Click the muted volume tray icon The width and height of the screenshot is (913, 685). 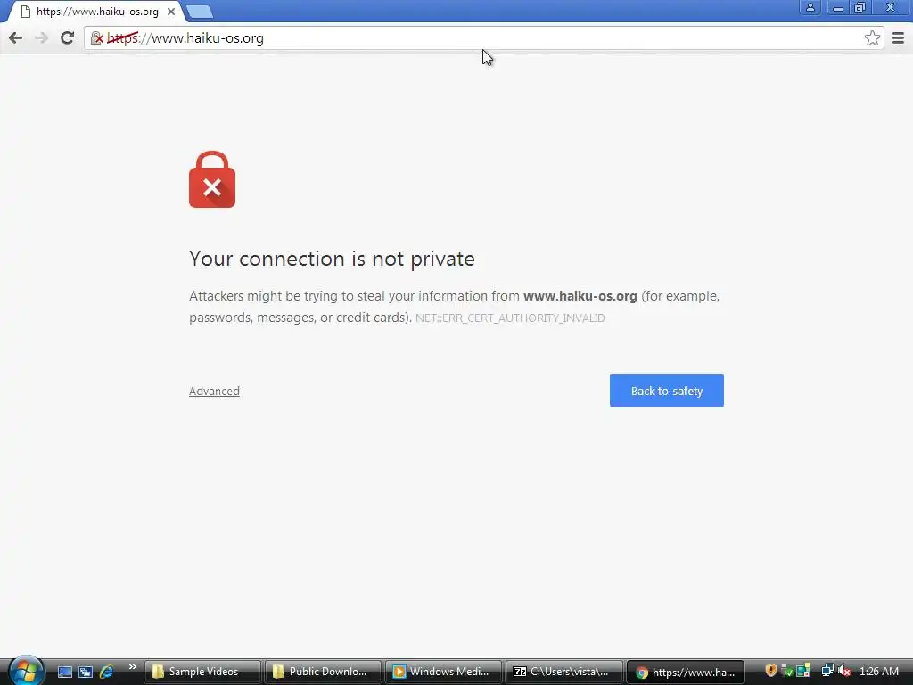843,671
